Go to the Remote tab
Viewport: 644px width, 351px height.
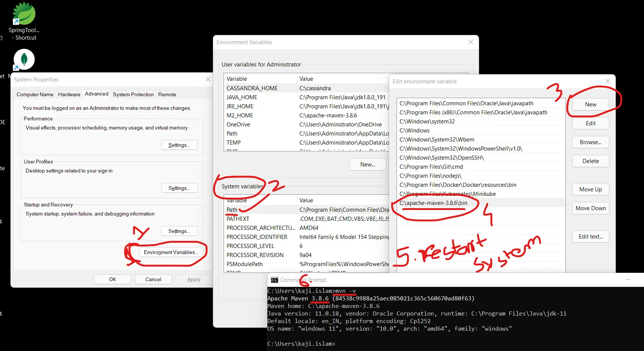167,94
